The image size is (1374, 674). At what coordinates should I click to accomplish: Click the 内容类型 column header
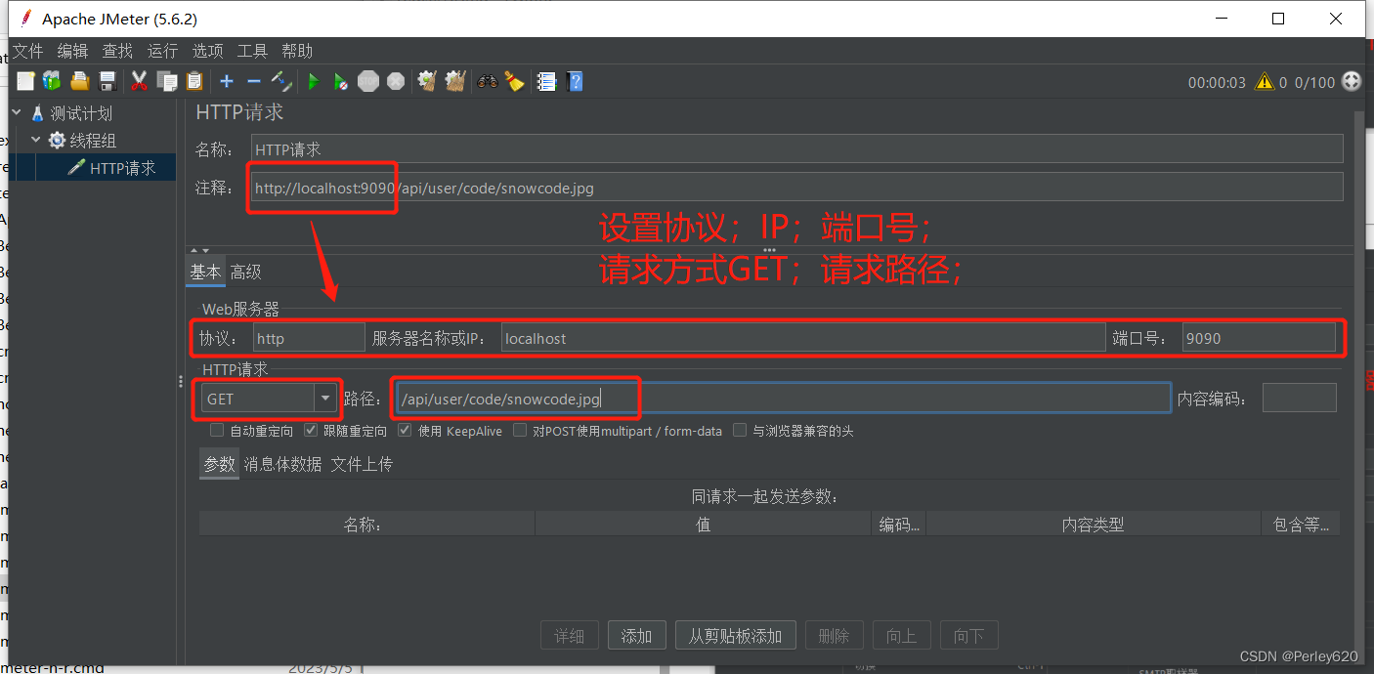[1094, 525]
